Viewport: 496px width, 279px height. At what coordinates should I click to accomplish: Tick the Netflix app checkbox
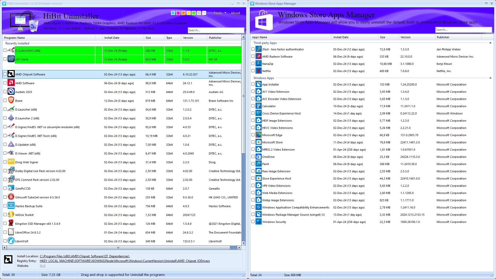[x=253, y=71]
